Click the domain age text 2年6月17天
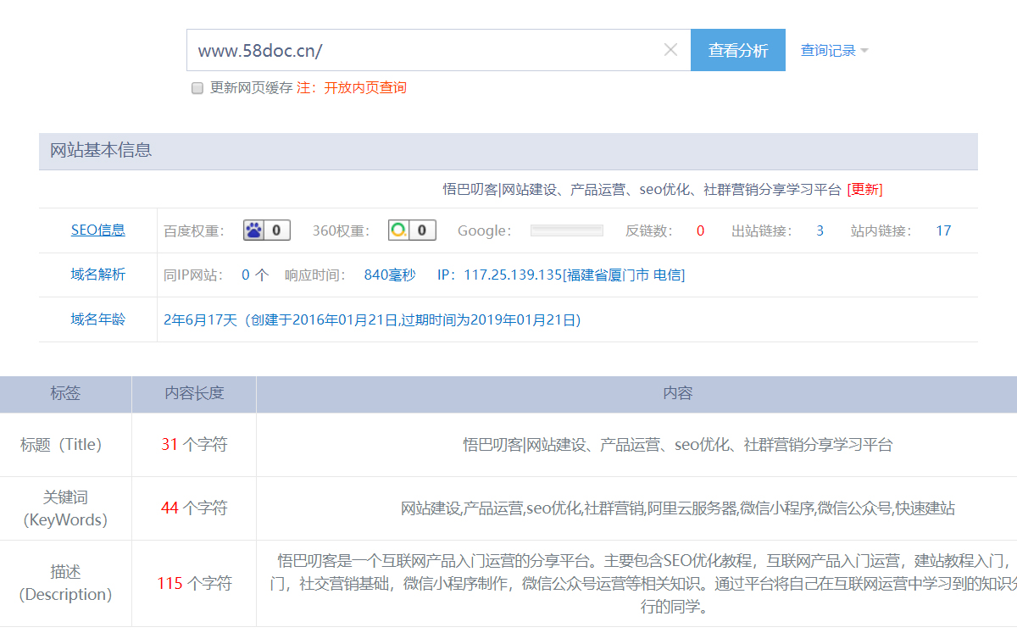Viewport: 1017px width, 644px height. coord(201,319)
